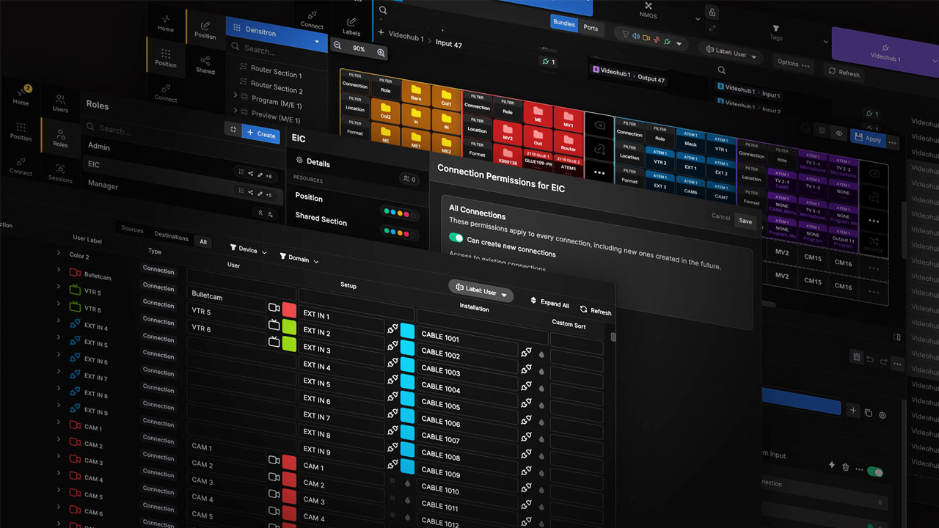Screen dimensions: 939x528
Task: Open the Users sidebar icon
Action: click(60, 103)
